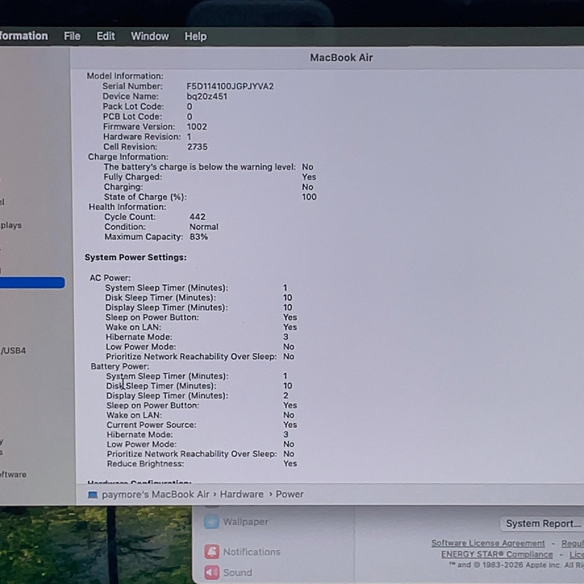Click the "Hardware Revision:" label
The width and height of the screenshot is (584, 584).
142,137
